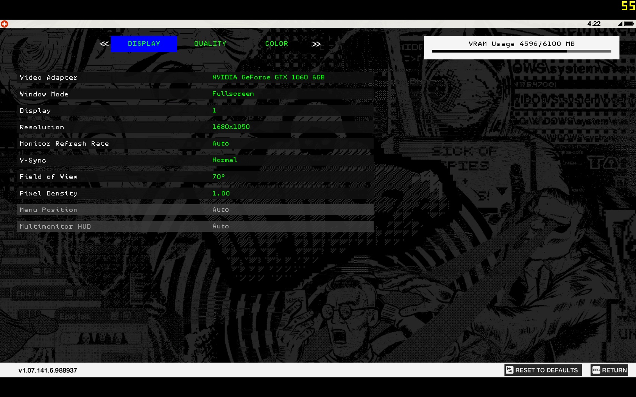Screen dimensions: 636x397
Task: Select the Multimonitor HUD Auto value
Action: [220, 226]
